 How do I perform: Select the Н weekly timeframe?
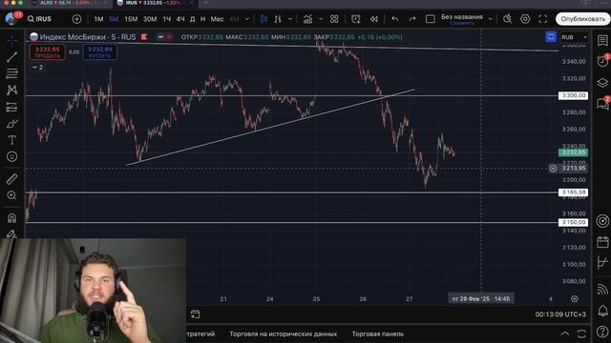(x=202, y=19)
